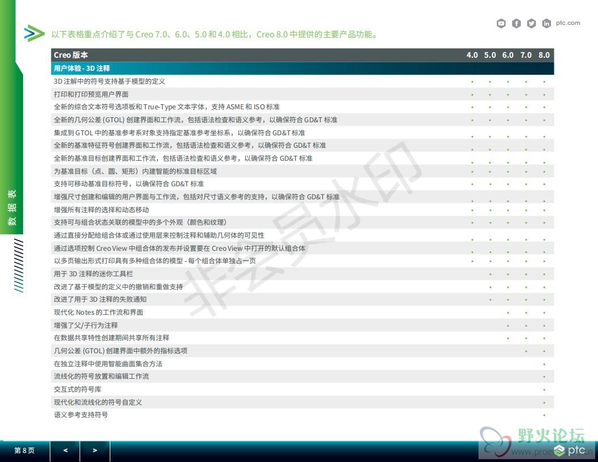This screenshot has height=462, width=598.
Task: Select row about True-Type 文本字体
Action: tap(302, 107)
